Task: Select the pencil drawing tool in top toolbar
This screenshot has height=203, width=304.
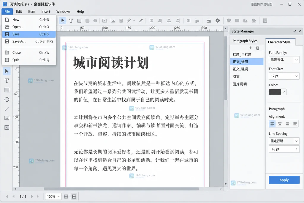Action: tap(129, 21)
